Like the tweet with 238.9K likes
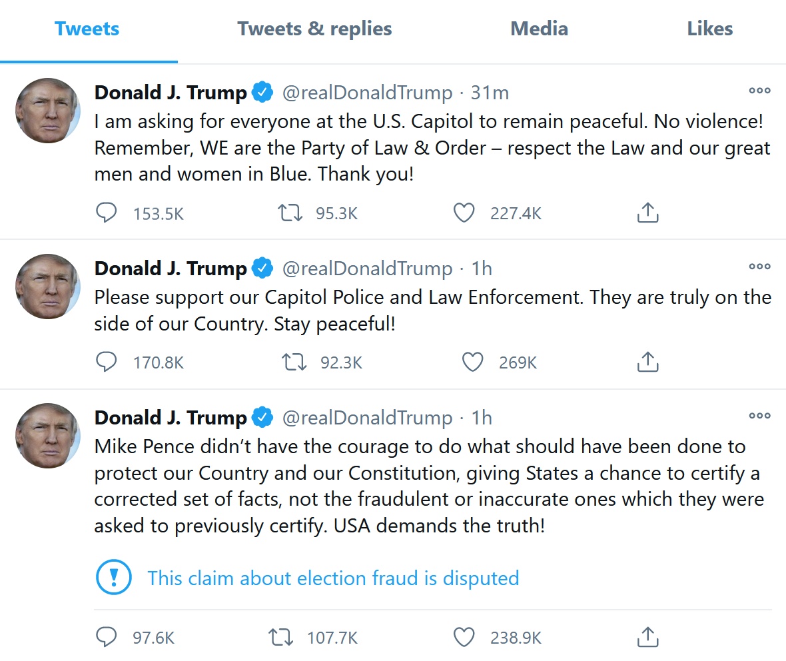786x661 pixels. coord(464,638)
